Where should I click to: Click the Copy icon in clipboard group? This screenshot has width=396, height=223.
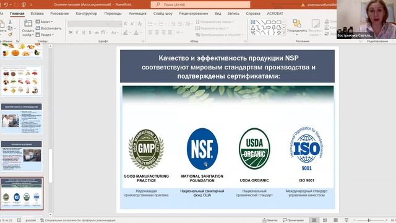pos(10,28)
